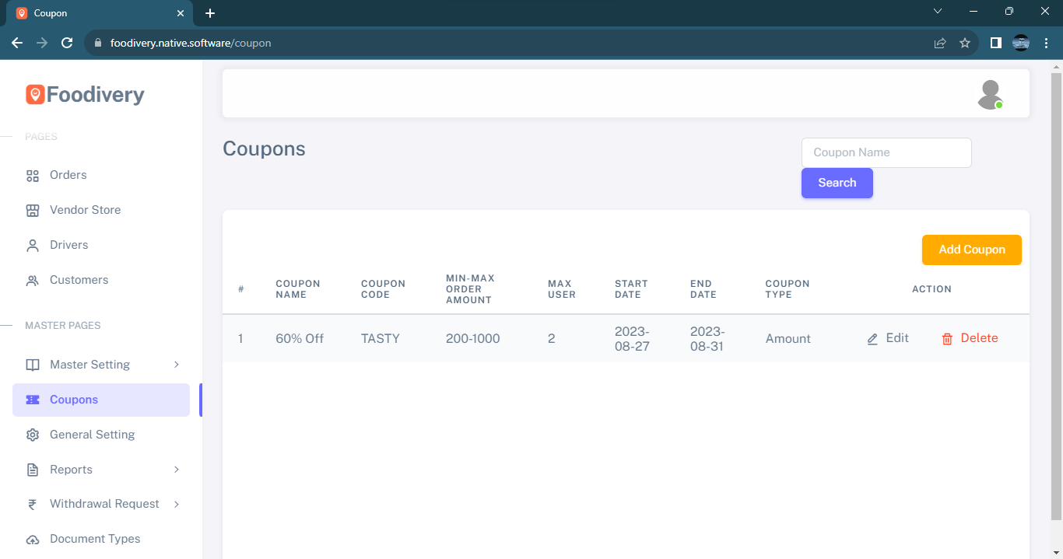Delete the TASTY coupon row
The height and width of the screenshot is (559, 1063).
[x=970, y=338]
